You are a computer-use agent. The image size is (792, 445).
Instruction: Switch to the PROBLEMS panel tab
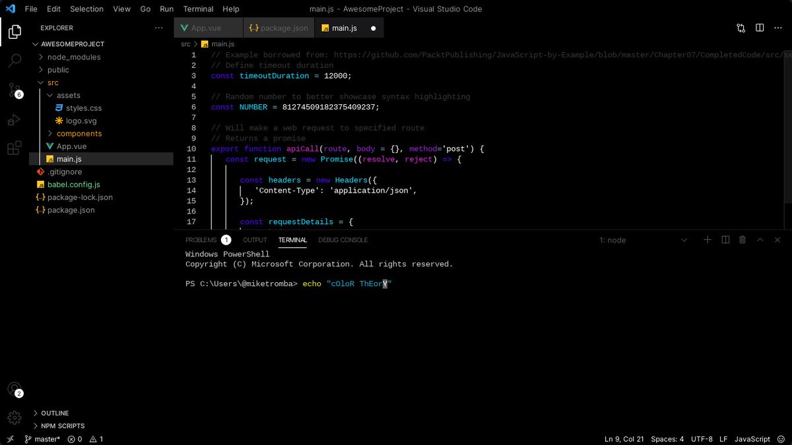(x=208, y=240)
